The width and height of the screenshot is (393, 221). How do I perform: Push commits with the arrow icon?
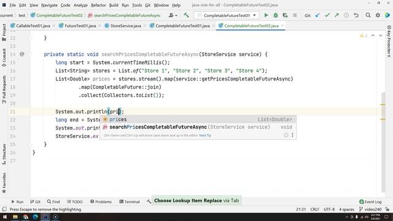coord(337,15)
